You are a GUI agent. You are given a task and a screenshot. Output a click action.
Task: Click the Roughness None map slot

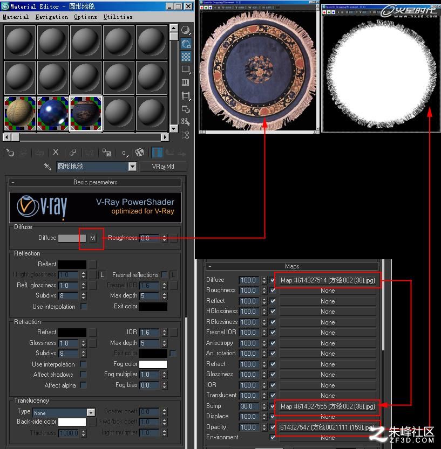point(328,291)
